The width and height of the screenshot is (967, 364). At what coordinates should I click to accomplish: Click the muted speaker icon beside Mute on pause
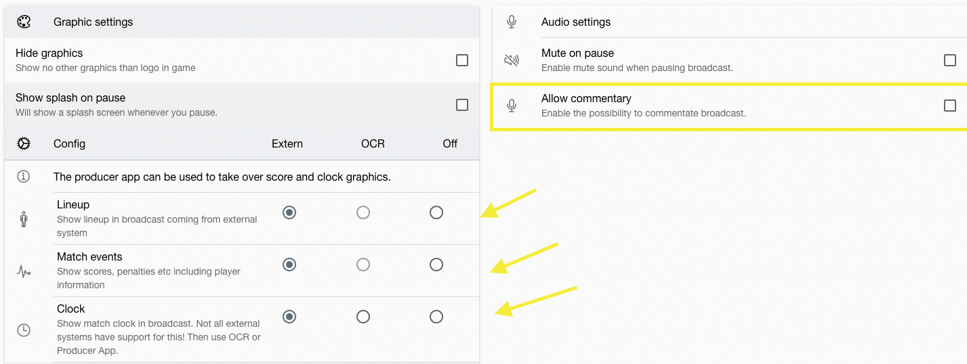(x=512, y=60)
